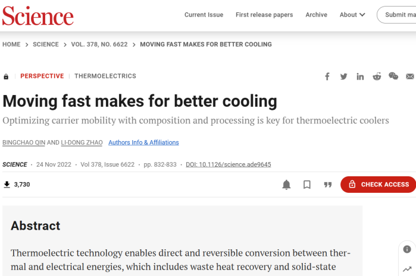
Task: Follow the DOI link
Action: (x=228, y=164)
